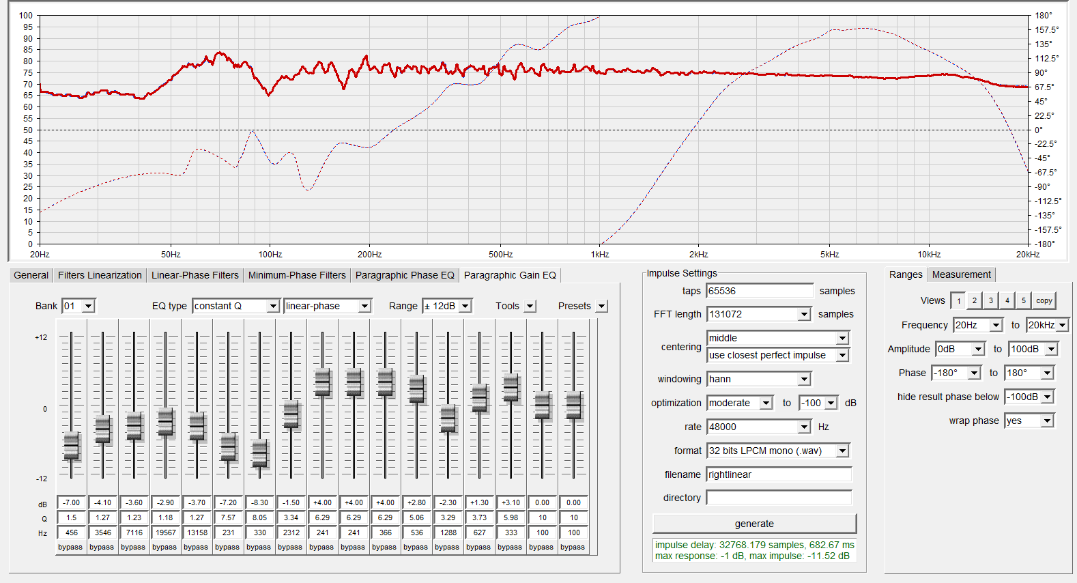Toggle bypass for the 456 Hz band

tap(70, 547)
